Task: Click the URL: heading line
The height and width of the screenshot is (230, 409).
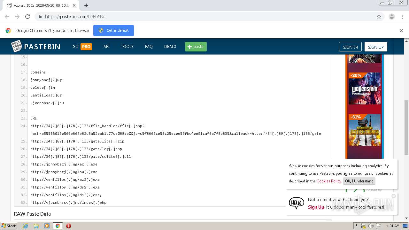Action: pos(35,118)
